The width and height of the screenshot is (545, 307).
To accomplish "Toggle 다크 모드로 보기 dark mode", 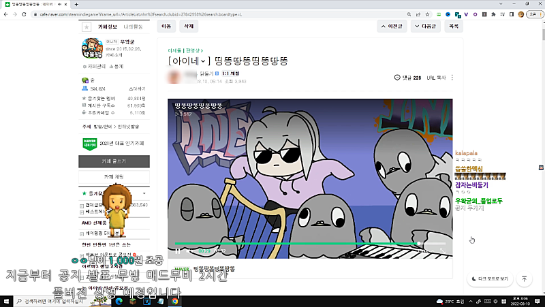I will (490, 278).
